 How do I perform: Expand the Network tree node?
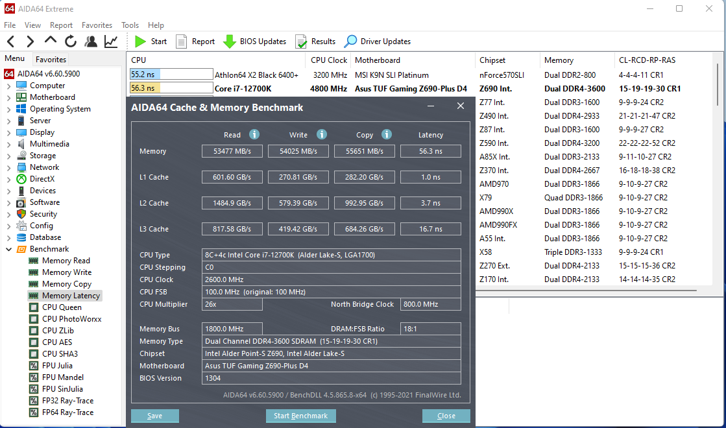click(x=9, y=167)
